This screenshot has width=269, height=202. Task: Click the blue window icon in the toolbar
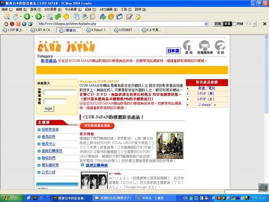(119, 17)
